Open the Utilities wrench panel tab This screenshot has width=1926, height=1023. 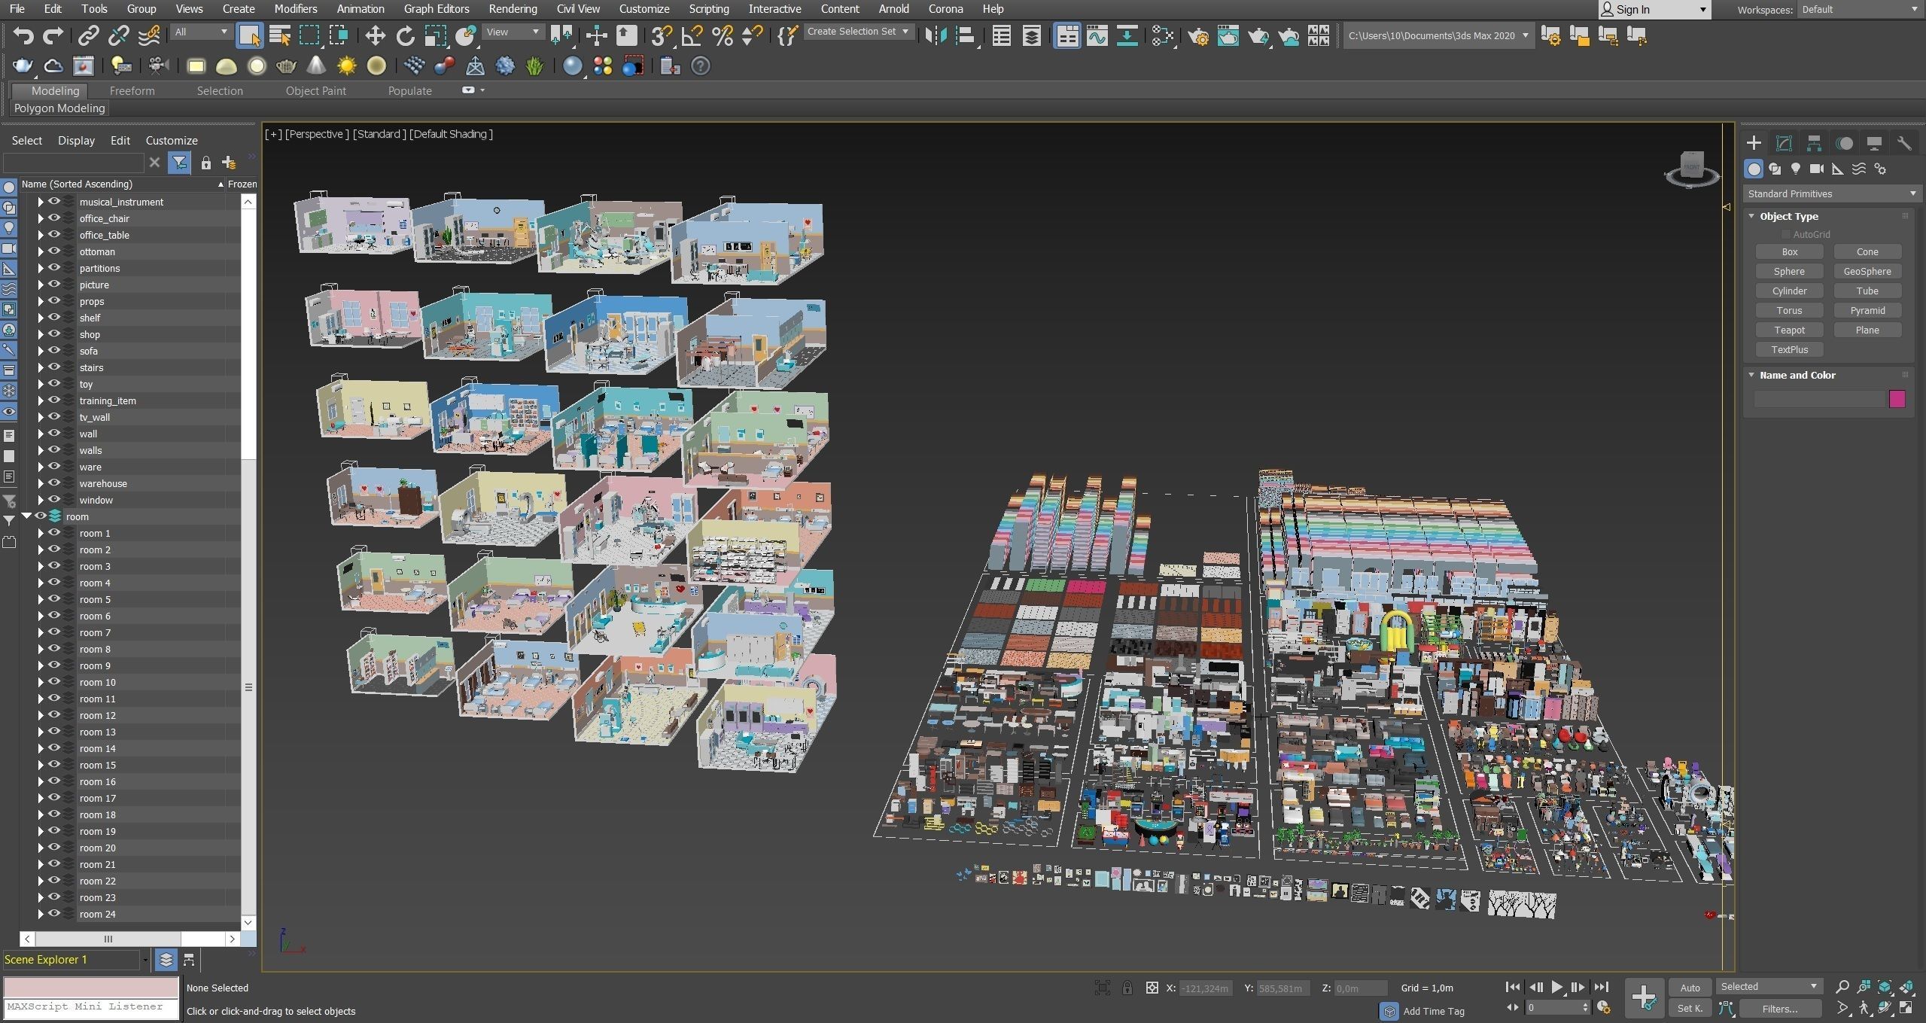click(1904, 143)
